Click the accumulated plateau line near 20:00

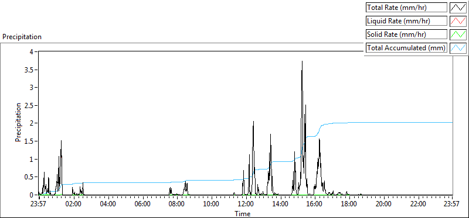(x=383, y=122)
